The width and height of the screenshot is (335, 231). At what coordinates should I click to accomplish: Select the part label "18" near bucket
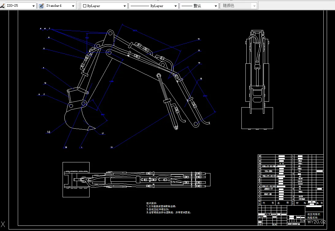pyautogui.click(x=48, y=132)
